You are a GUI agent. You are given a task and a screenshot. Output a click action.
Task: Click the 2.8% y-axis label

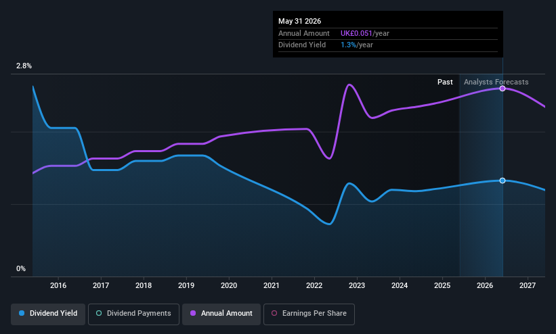point(24,66)
